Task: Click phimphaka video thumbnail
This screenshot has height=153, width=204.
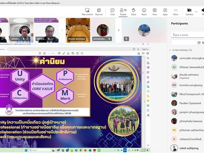Action: (103, 30)
